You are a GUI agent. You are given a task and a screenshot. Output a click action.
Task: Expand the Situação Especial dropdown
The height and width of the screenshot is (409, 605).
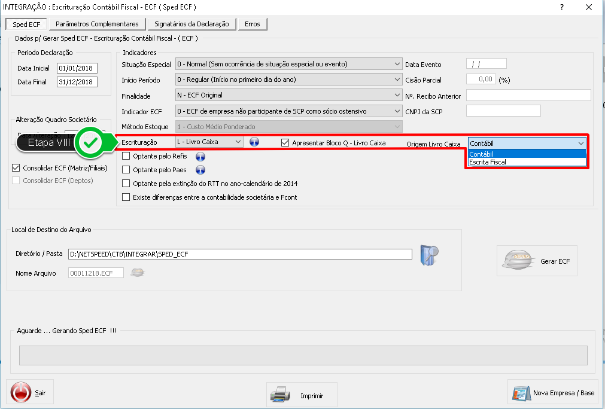[x=398, y=64]
